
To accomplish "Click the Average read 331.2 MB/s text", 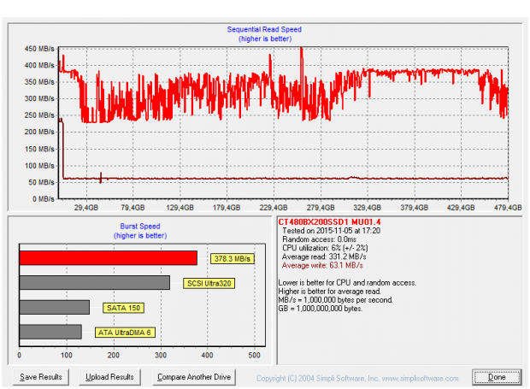I will (325, 256).
